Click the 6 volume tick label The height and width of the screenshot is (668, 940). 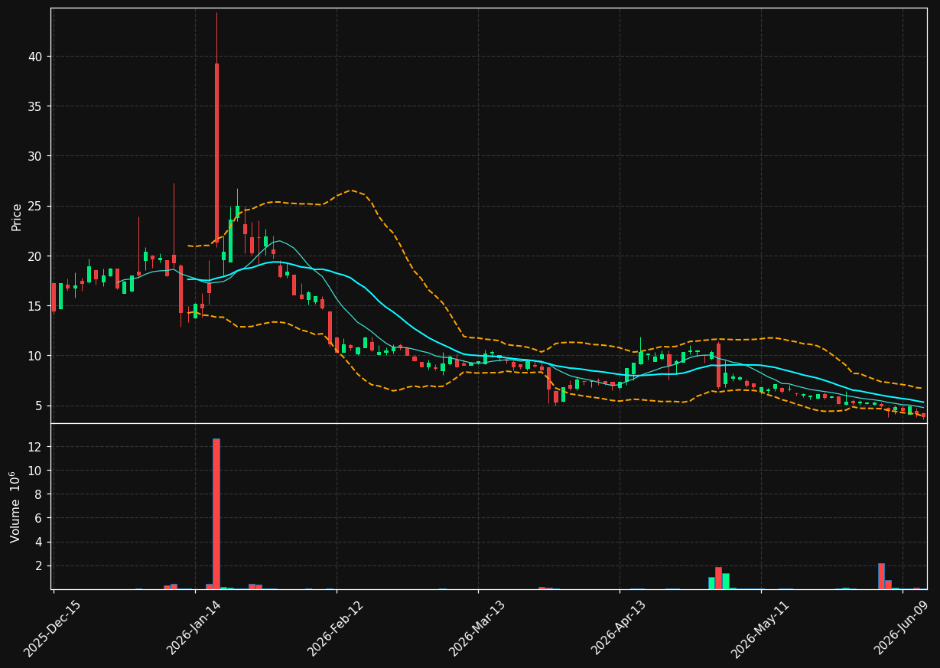pyautogui.click(x=41, y=518)
